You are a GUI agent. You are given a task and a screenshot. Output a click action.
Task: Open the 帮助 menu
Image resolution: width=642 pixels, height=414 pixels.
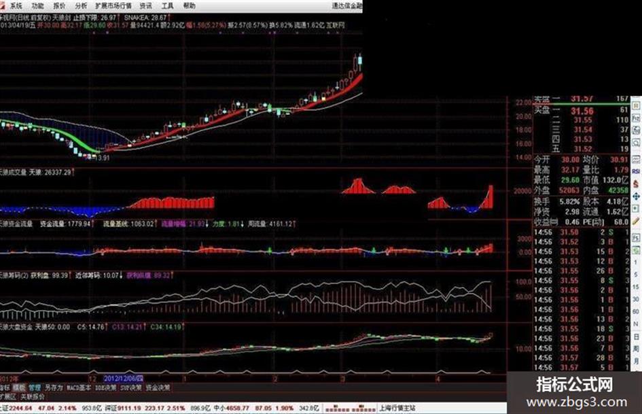[189, 5]
